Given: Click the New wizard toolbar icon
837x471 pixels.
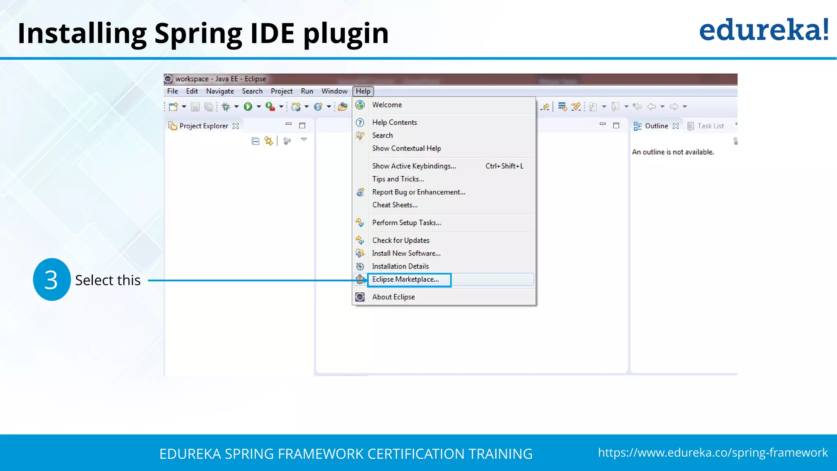Looking at the screenshot, I should tap(173, 107).
